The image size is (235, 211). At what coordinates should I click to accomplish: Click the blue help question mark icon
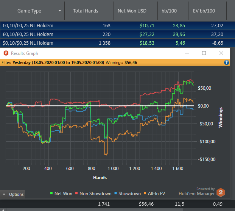pos(226,63)
